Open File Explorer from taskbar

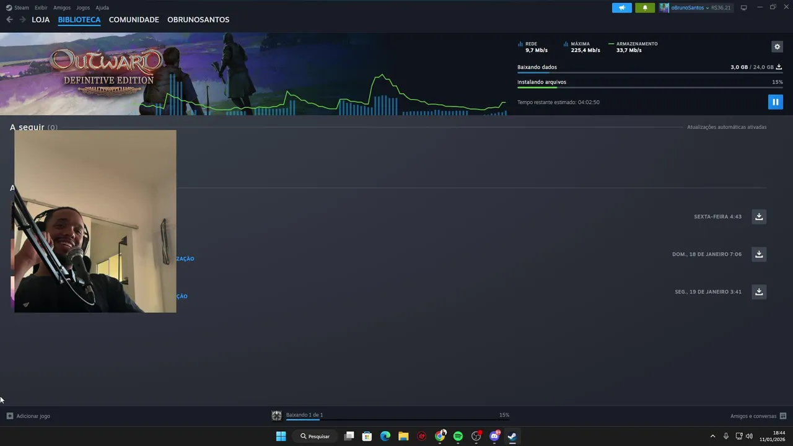click(403, 436)
